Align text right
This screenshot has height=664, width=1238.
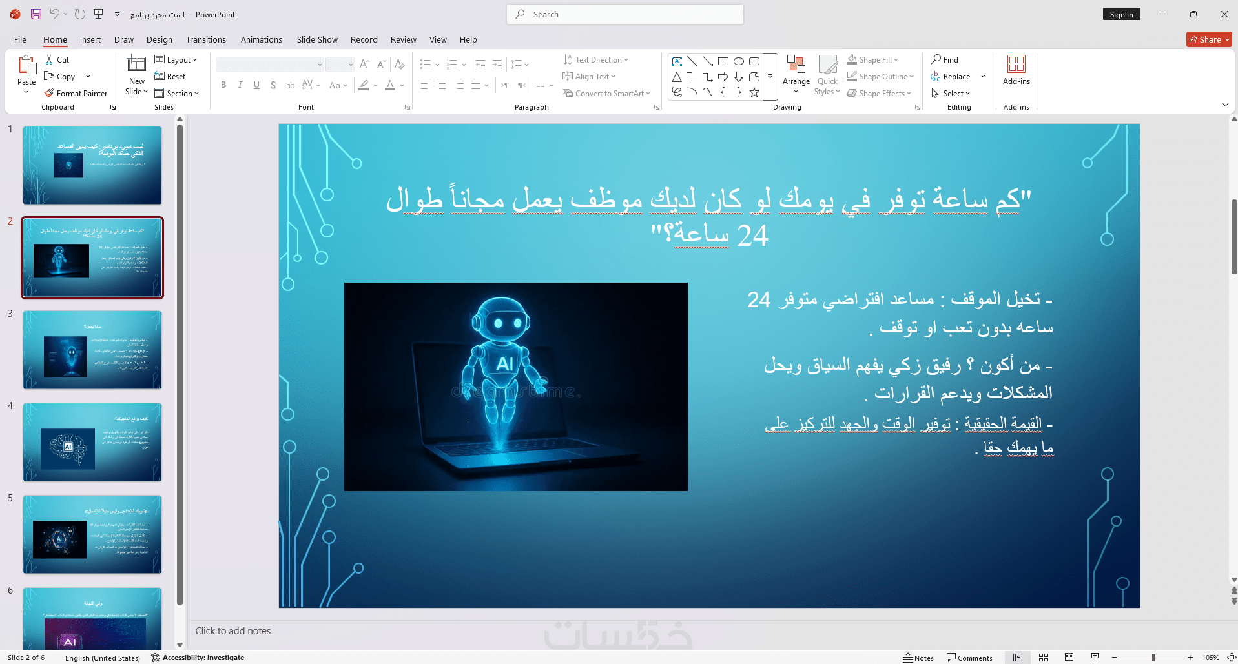pyautogui.click(x=459, y=85)
